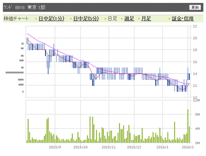Open the 日中足(5分) intraday chart link

tap(86, 18)
